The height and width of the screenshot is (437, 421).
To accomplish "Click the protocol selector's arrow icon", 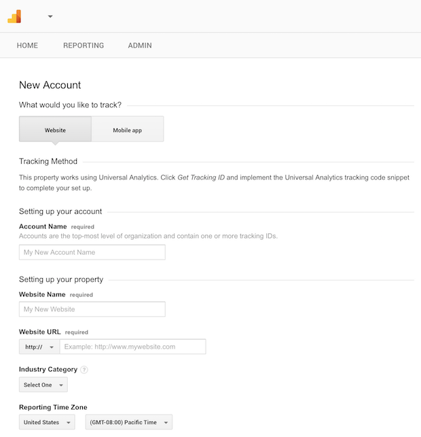I will (52, 347).
